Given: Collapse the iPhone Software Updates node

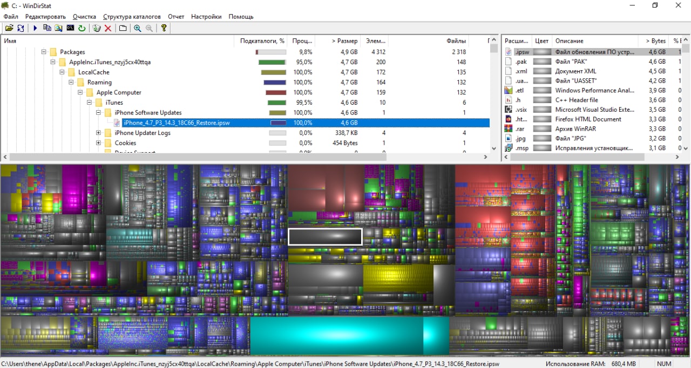Looking at the screenshot, I should [x=99, y=113].
